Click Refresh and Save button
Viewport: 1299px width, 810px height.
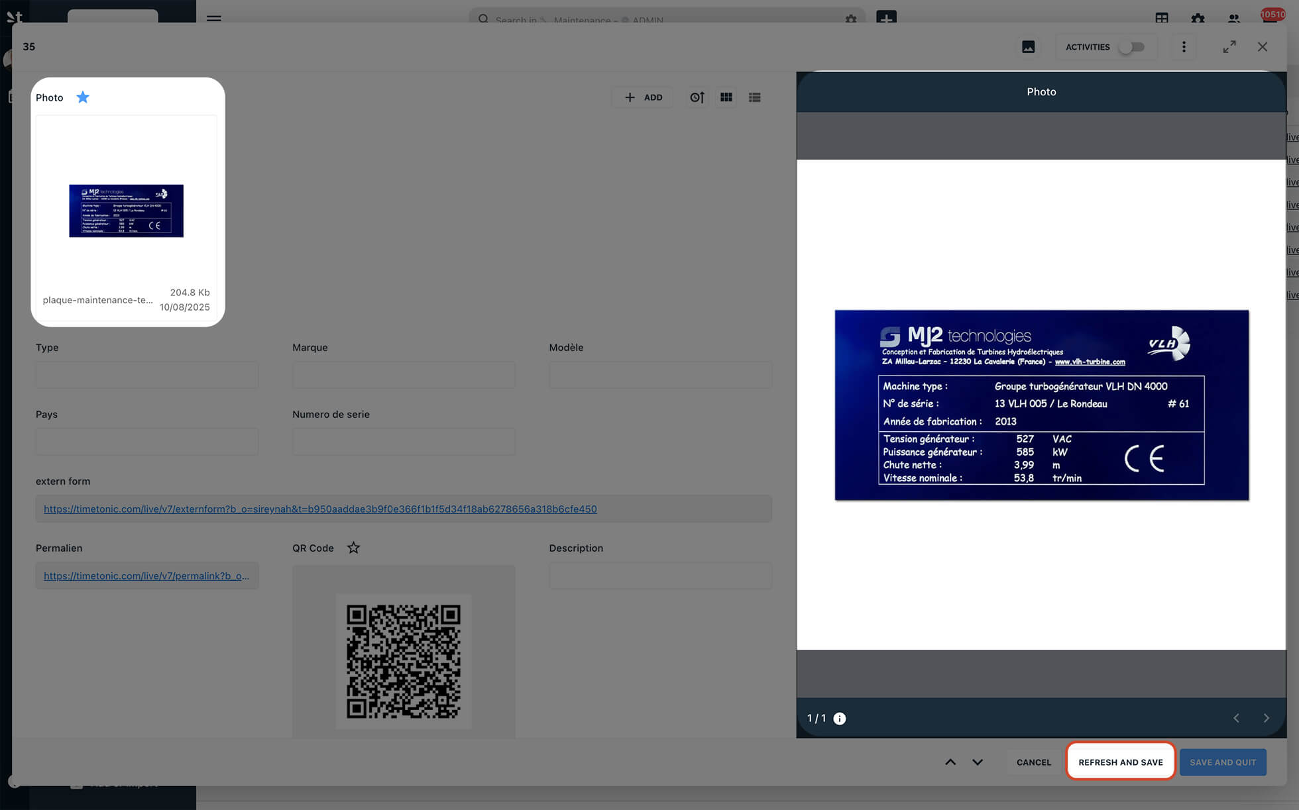pyautogui.click(x=1120, y=762)
